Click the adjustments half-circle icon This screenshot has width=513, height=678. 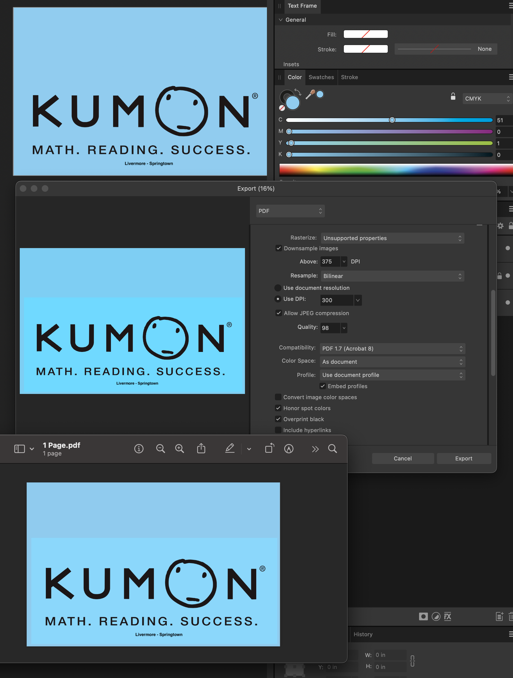tap(436, 616)
